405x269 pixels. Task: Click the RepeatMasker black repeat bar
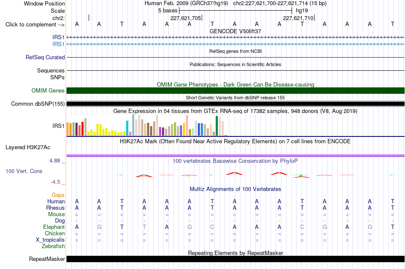point(235,259)
